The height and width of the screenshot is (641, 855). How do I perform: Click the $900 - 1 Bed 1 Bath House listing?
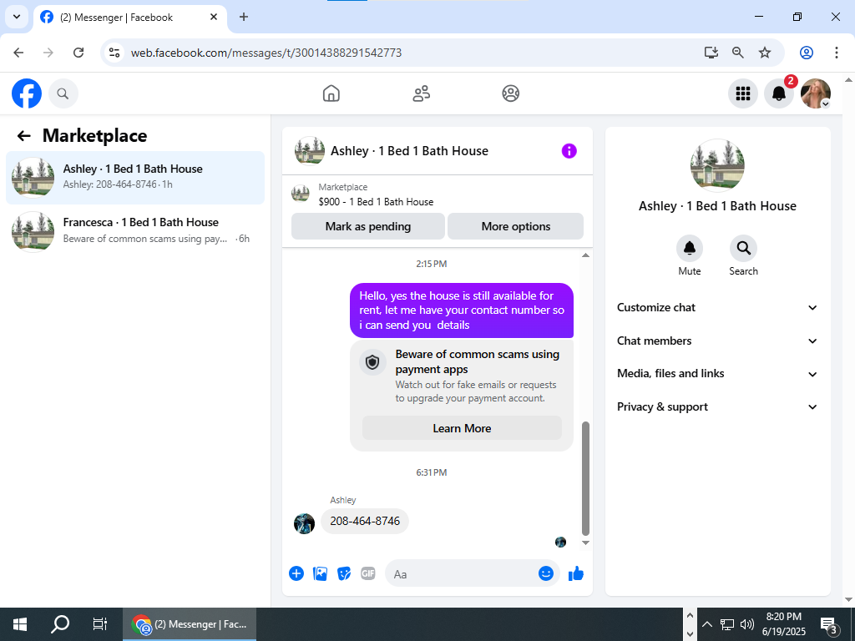pos(376,202)
